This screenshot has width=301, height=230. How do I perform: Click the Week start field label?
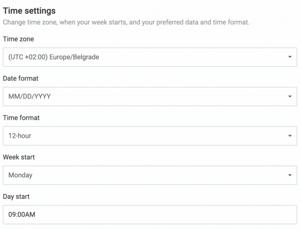19,157
